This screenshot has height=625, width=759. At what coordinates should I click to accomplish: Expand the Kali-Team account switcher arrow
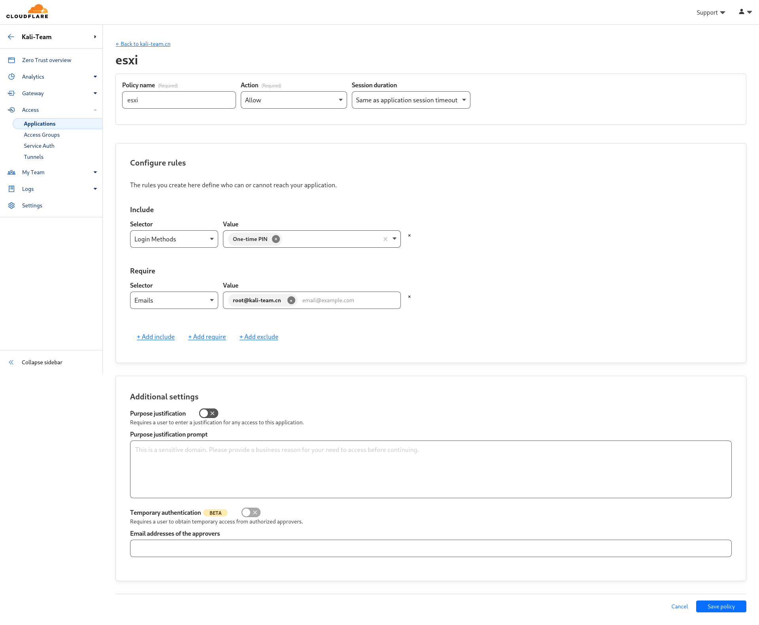(95, 37)
